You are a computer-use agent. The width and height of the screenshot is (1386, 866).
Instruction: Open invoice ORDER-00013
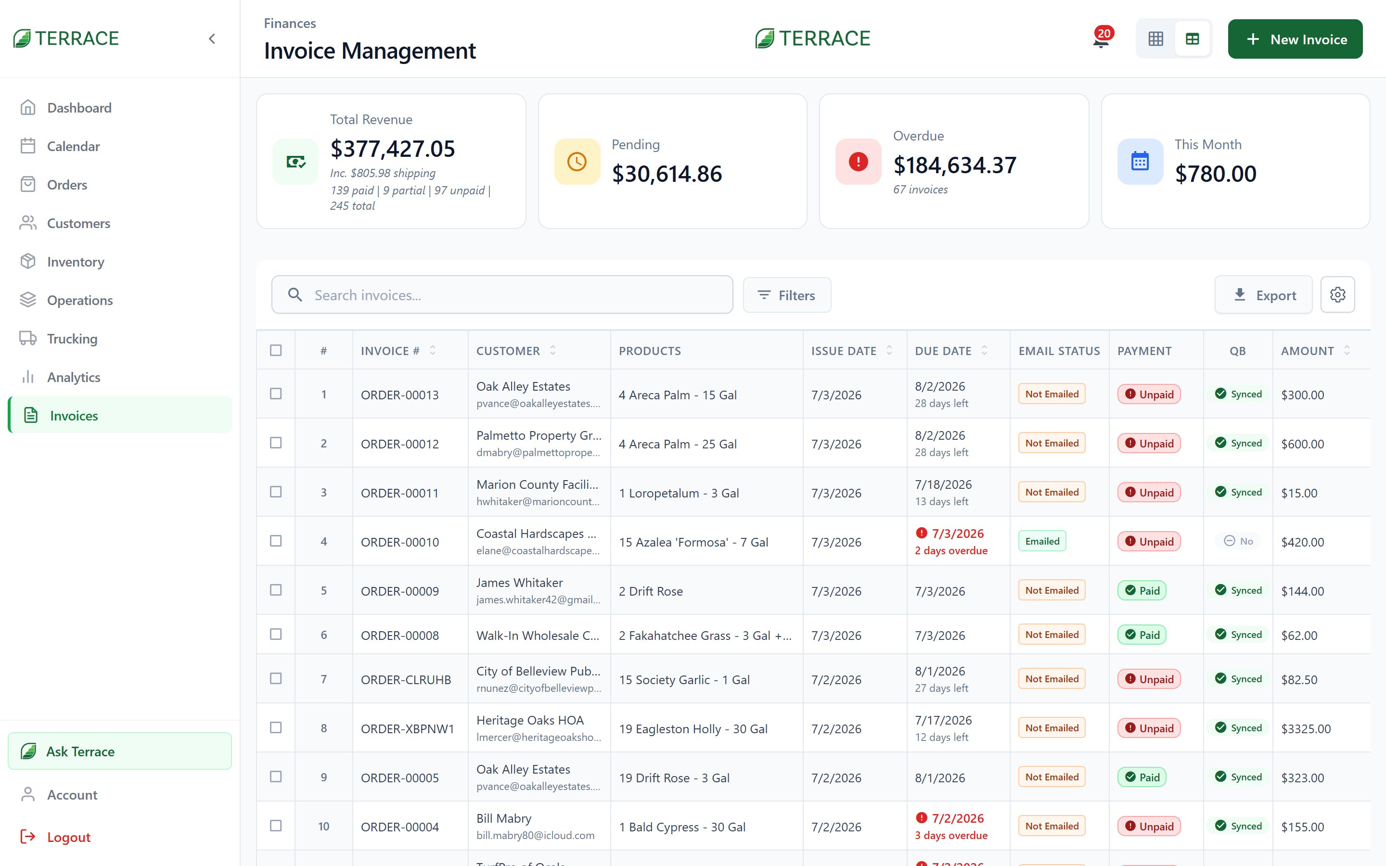point(400,395)
